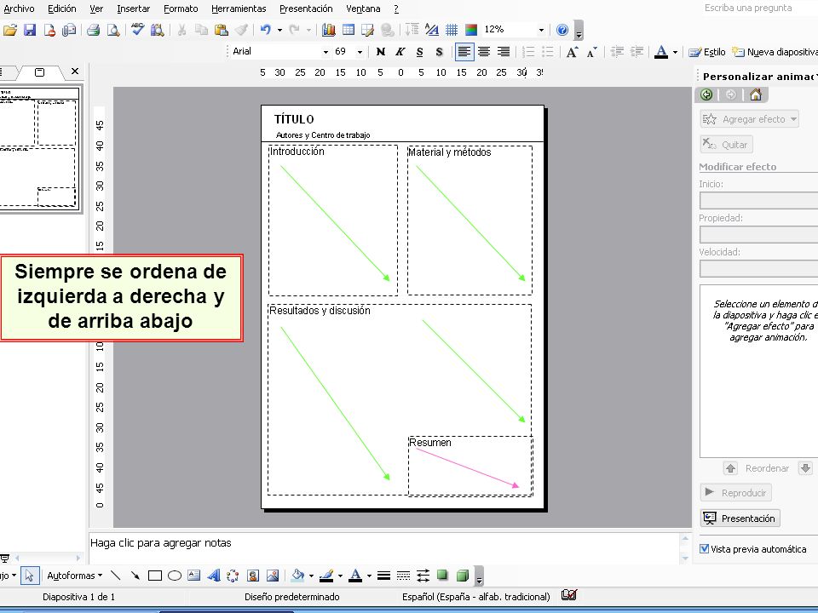Cut the selection with the scissors icon
Image resolution: width=818 pixels, height=613 pixels.
click(x=181, y=30)
